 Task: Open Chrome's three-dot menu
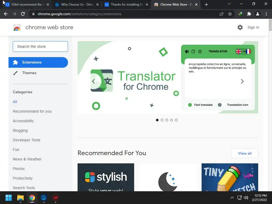(x=266, y=14)
